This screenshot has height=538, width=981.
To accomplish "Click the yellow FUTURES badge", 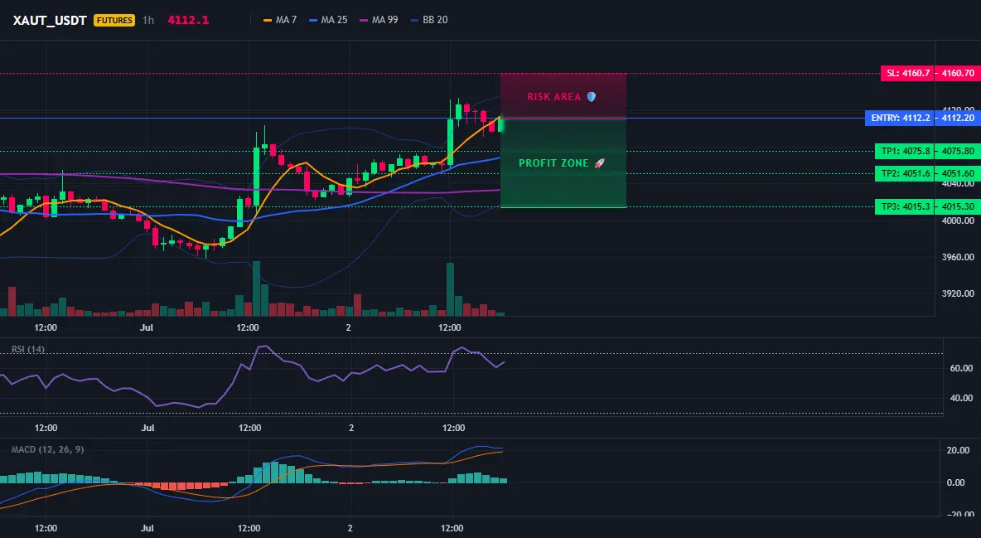I will click(x=114, y=20).
